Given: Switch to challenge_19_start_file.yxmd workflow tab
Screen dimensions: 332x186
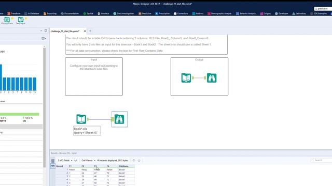Looking at the screenshot, I should click(x=65, y=31).
